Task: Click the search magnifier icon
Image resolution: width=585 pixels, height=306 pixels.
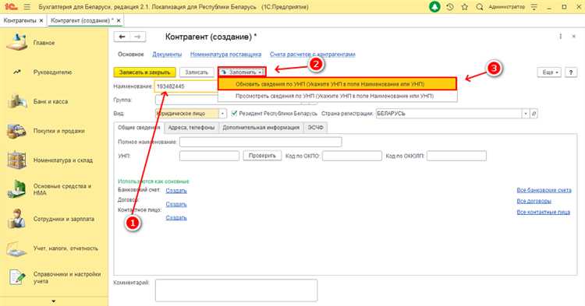Action: click(x=480, y=7)
